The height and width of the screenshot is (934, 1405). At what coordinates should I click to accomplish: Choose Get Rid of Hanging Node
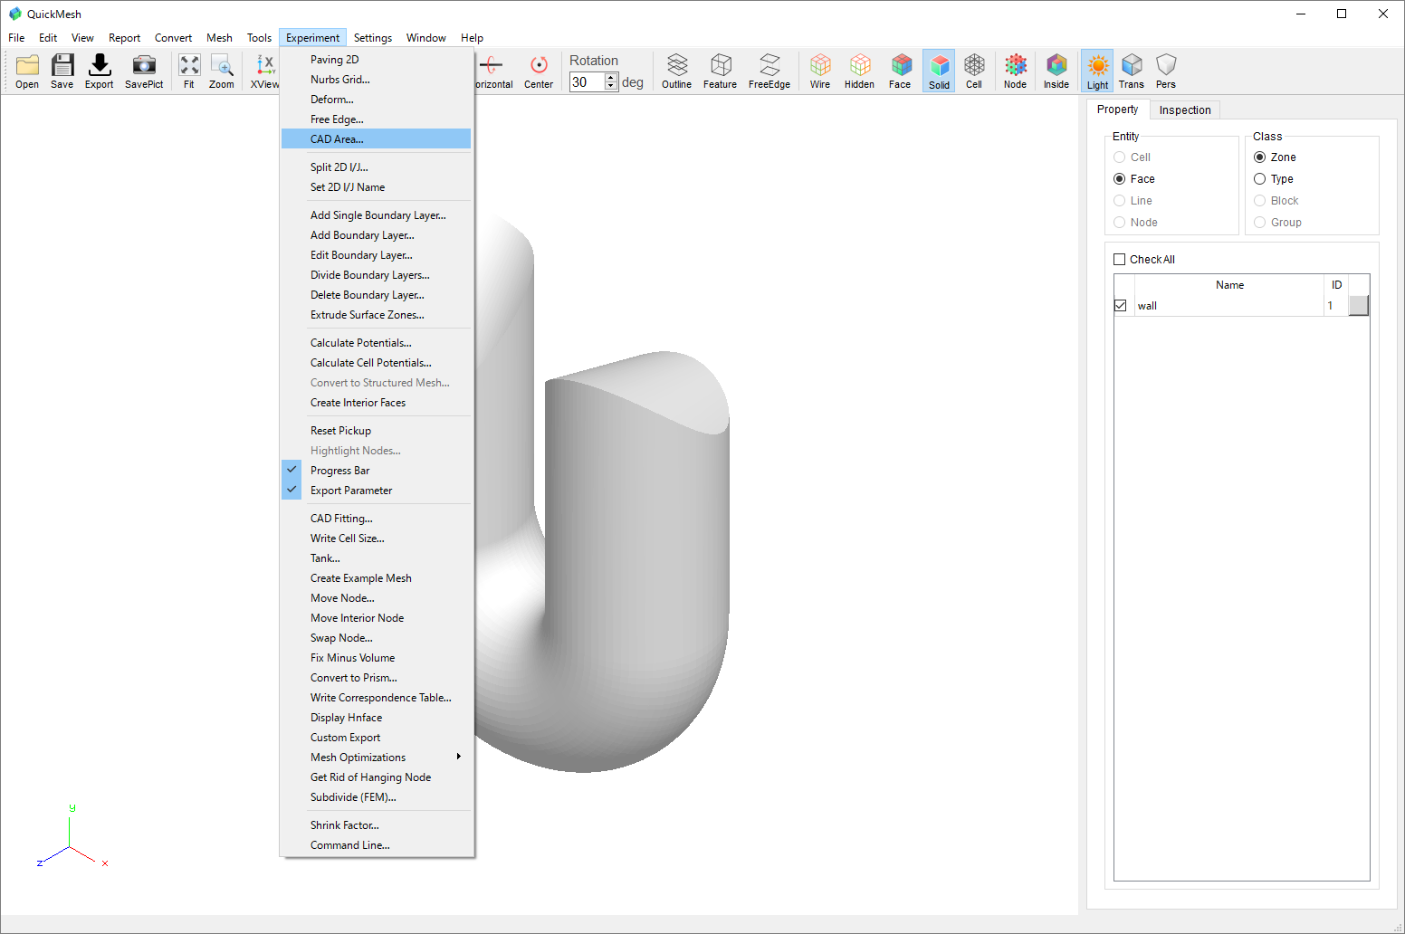pos(376,777)
